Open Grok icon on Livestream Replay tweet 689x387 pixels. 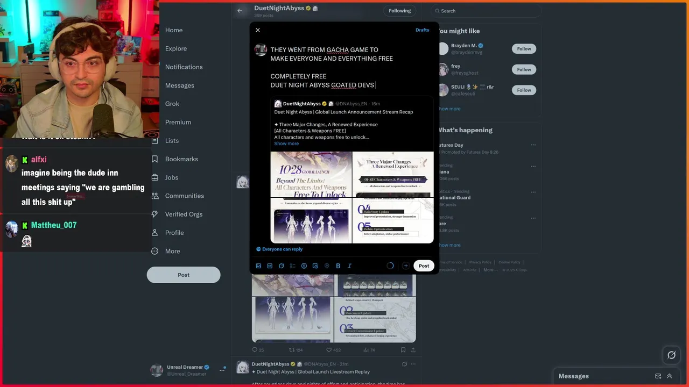(x=404, y=364)
